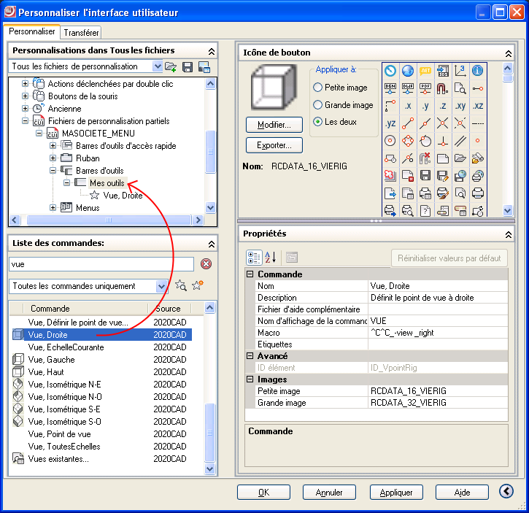Viewport: 529px width, 513px height.
Task: Click the create new command star icon
Action: [197, 286]
